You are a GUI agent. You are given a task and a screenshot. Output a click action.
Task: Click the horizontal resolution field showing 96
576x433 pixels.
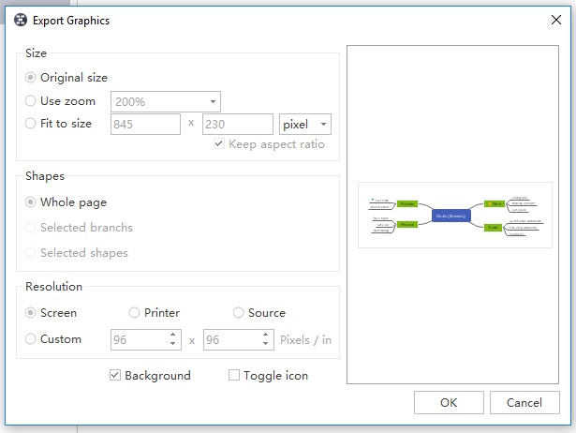point(145,340)
